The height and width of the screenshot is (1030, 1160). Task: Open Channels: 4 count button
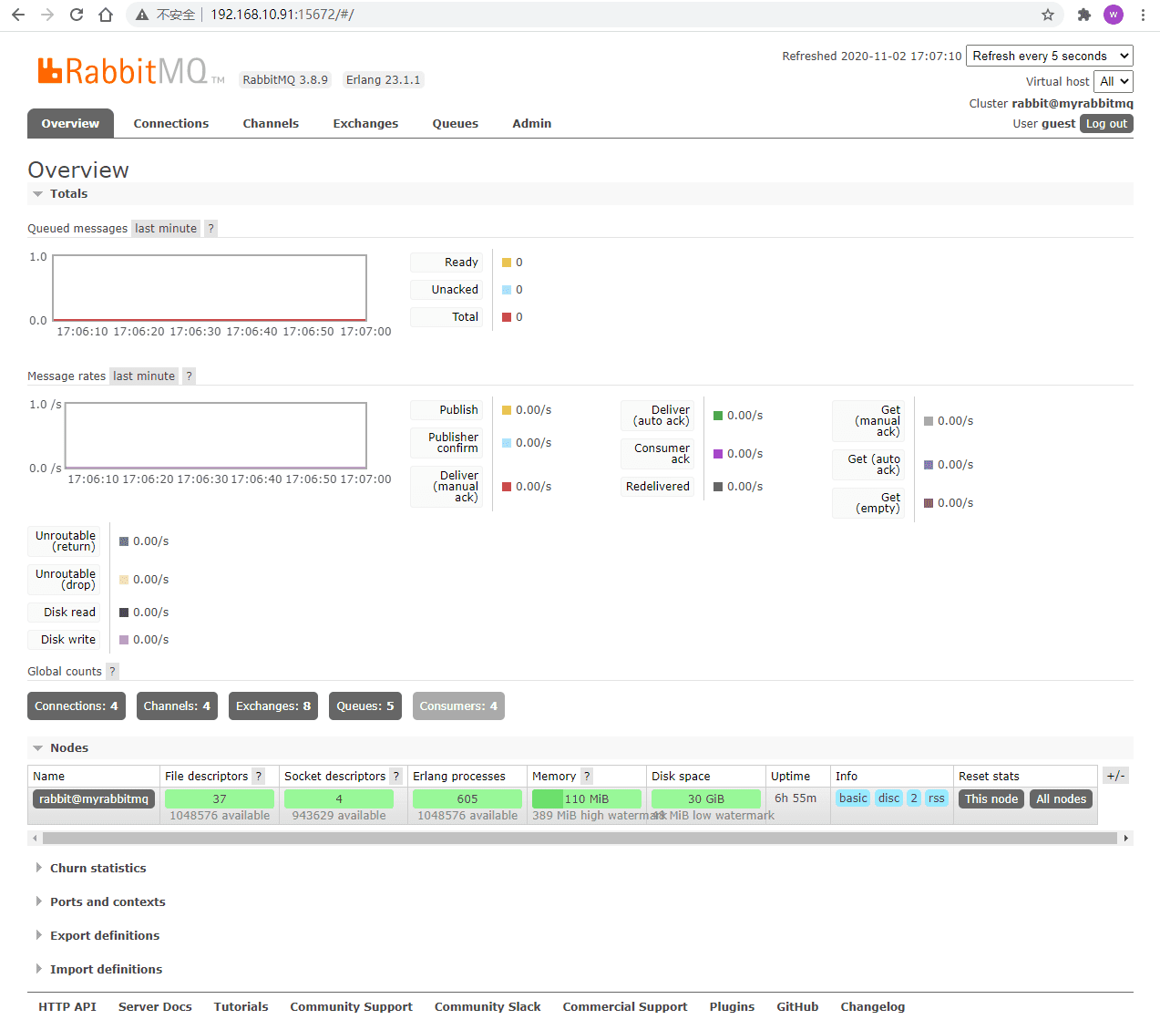pos(177,706)
